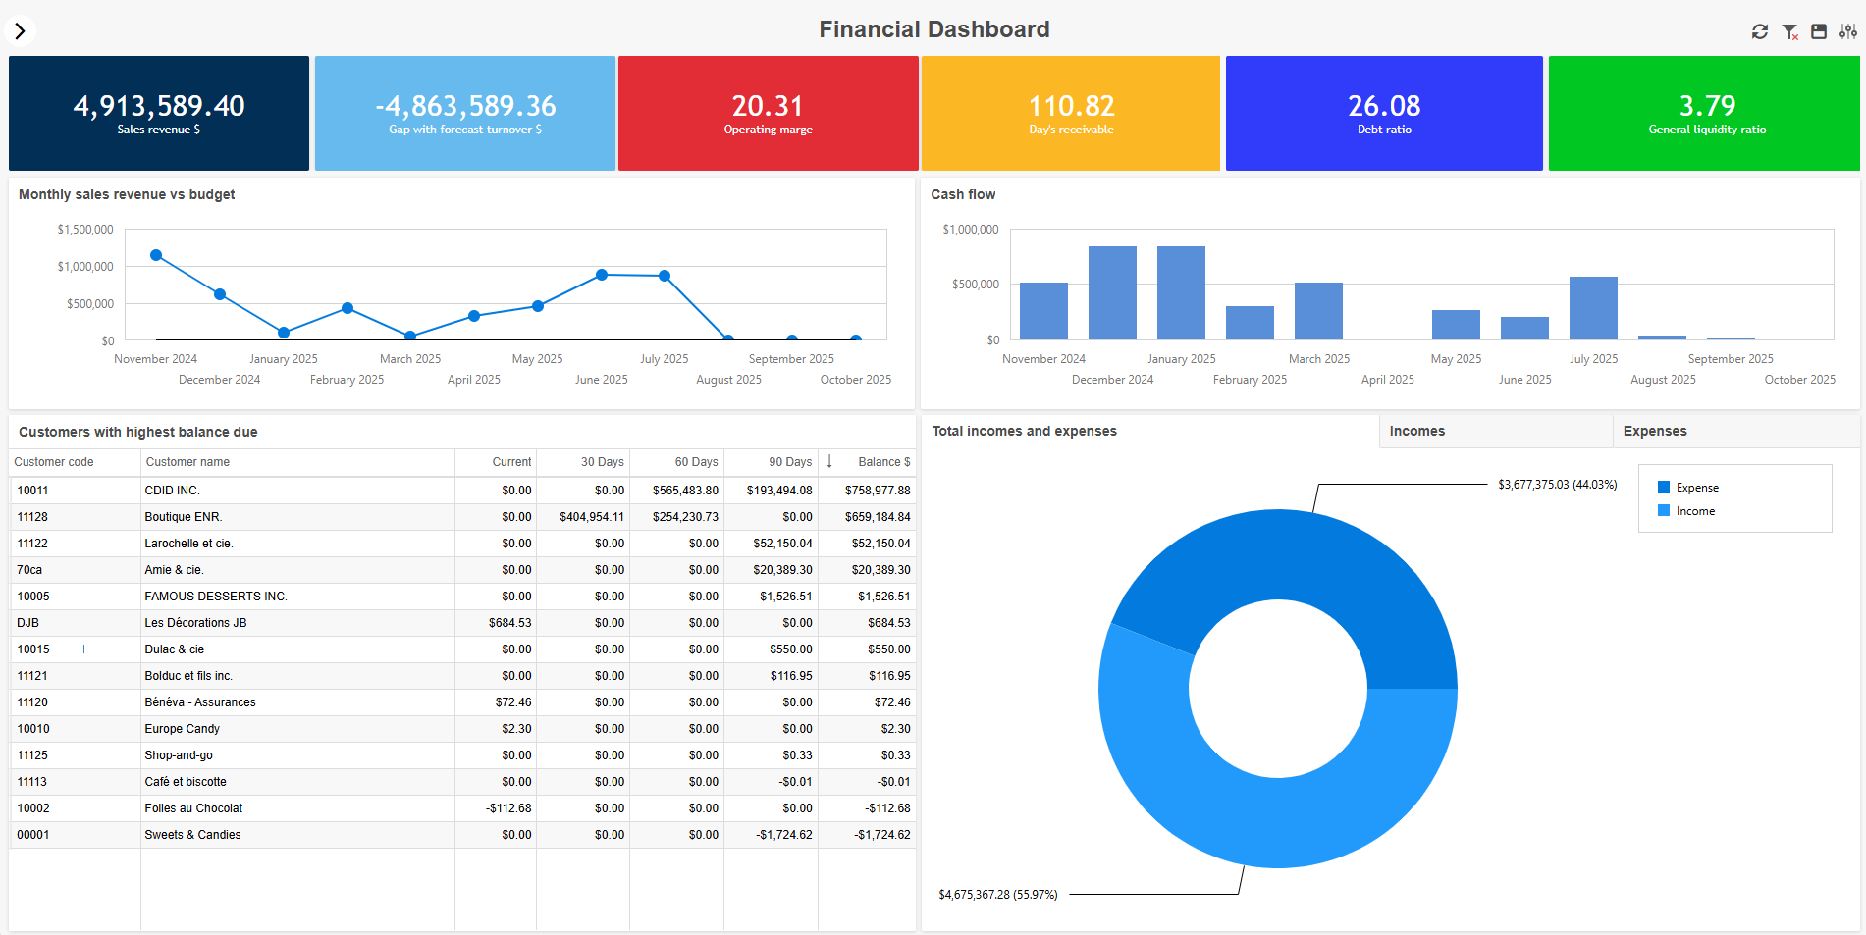This screenshot has width=1866, height=935.
Task: Select Total incomes and expenses tab
Action: (1024, 431)
